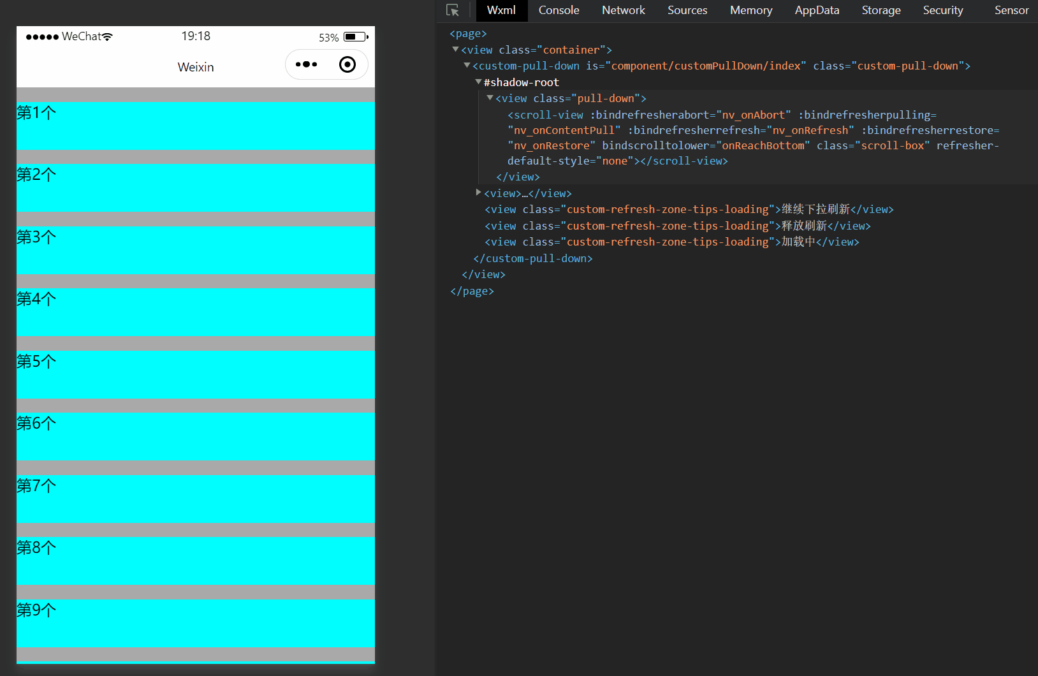Viewport: 1038px width, 676px height.
Task: Select the scroll-view element in the tree
Action: tap(754, 138)
